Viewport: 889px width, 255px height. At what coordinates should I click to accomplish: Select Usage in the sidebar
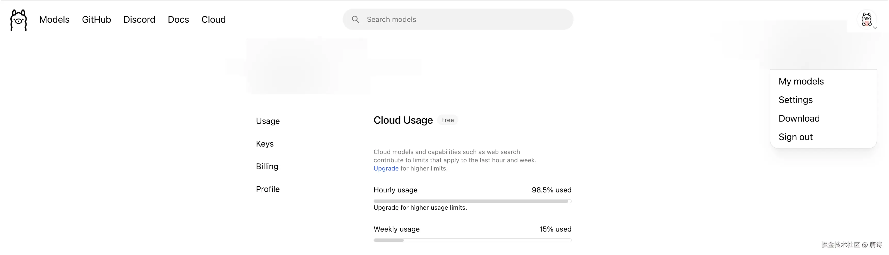pos(268,121)
